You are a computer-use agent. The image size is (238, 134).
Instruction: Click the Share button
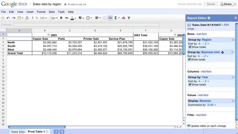(226, 4)
